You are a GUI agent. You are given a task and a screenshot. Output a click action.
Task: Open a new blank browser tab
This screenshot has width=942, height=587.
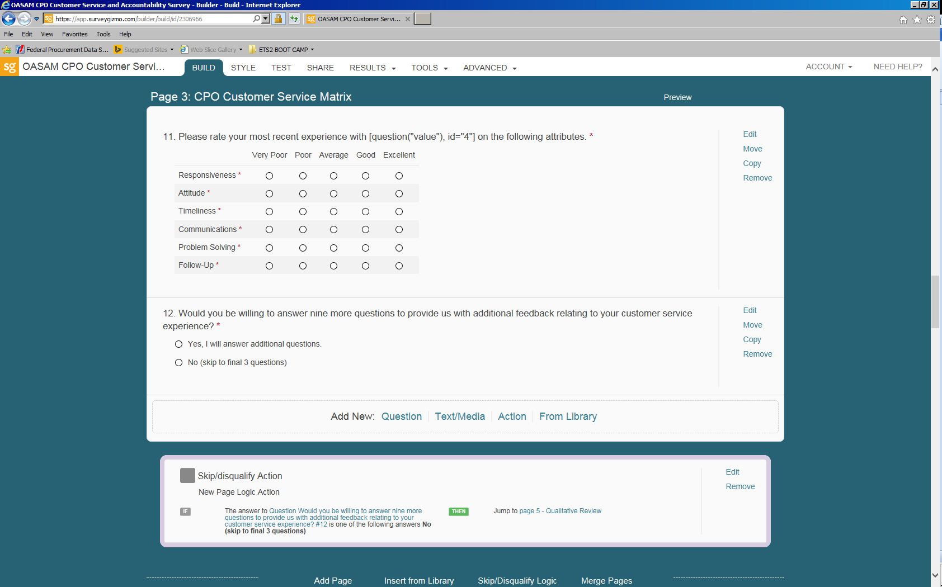423,18
